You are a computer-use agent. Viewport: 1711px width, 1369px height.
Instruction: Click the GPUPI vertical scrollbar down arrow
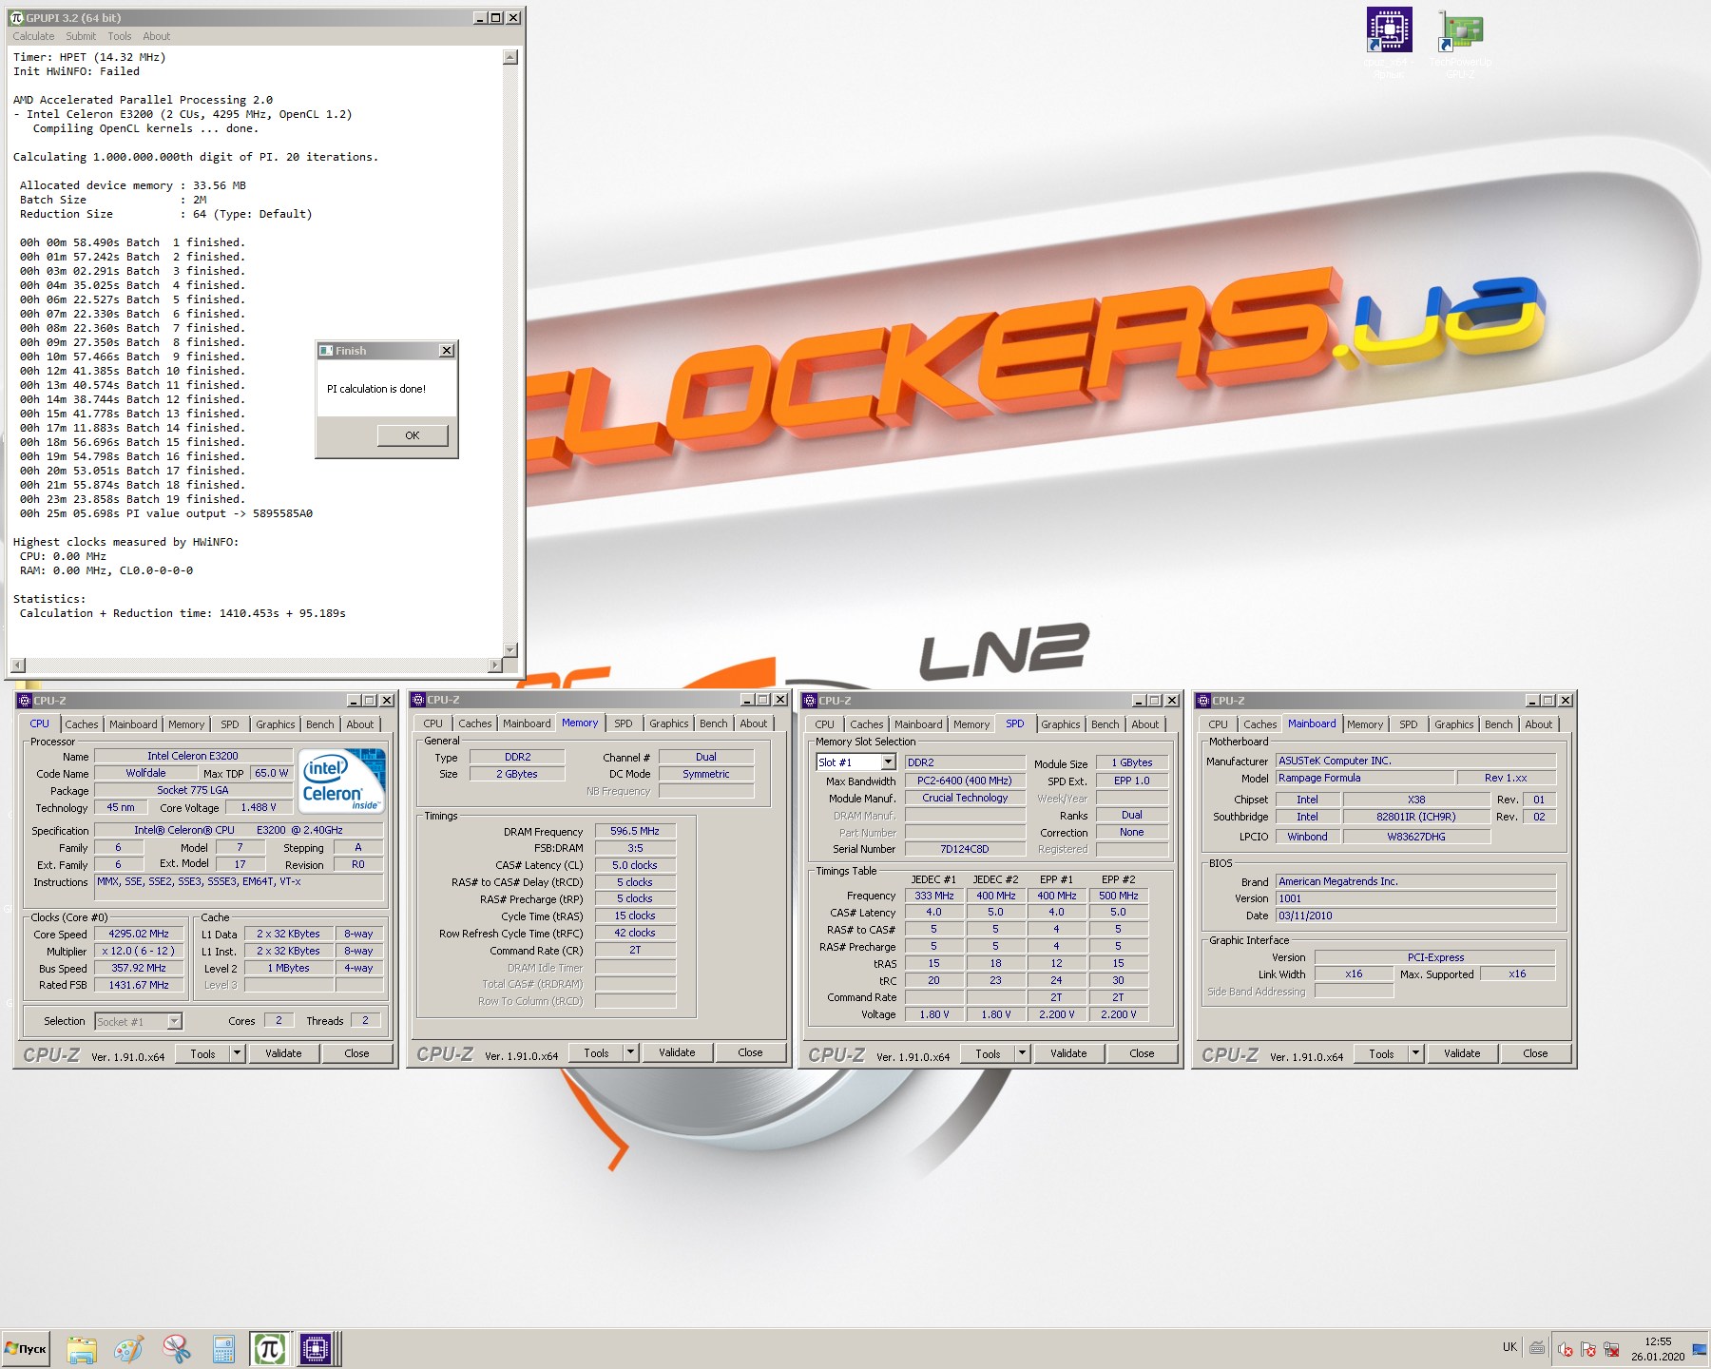click(x=510, y=650)
